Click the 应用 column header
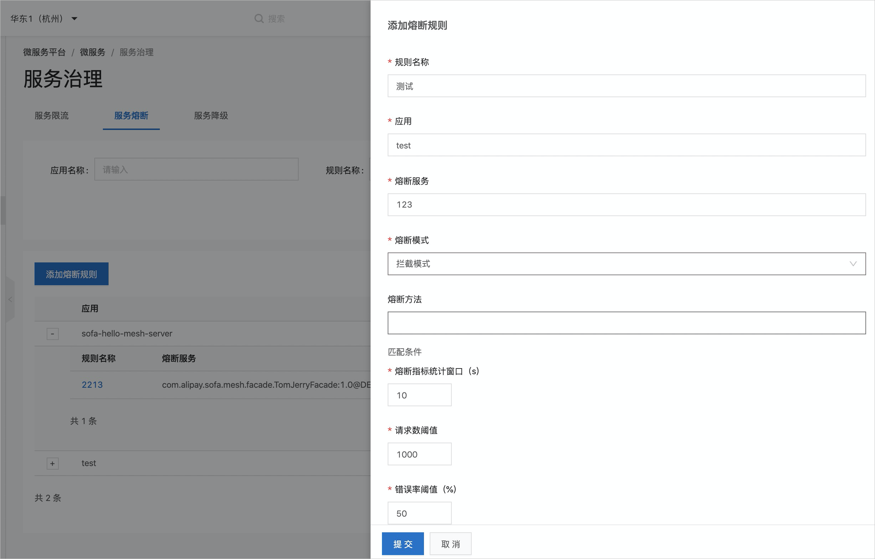This screenshot has width=875, height=559. (90, 309)
